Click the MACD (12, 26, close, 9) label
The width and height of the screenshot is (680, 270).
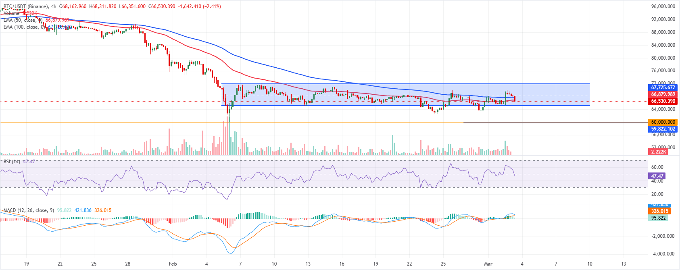(29, 210)
